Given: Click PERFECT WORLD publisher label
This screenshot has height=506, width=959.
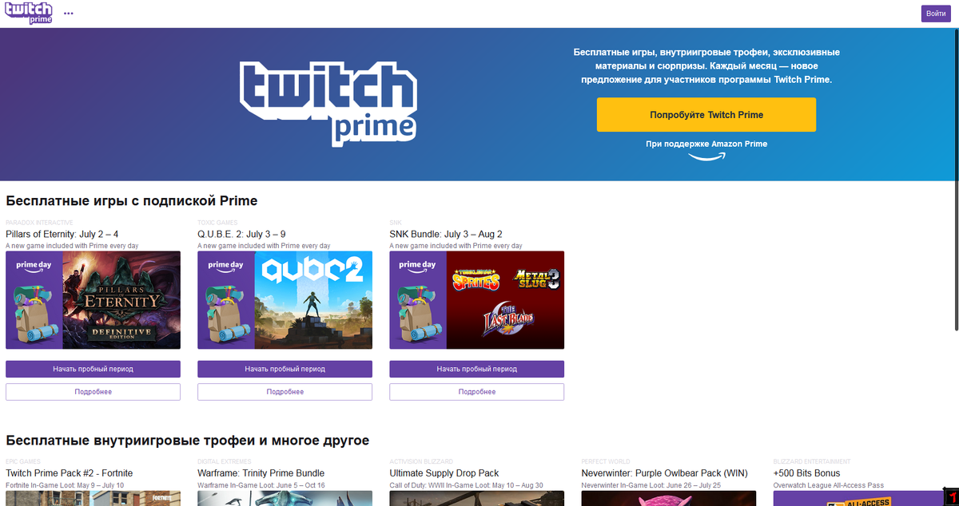Looking at the screenshot, I should tap(605, 462).
